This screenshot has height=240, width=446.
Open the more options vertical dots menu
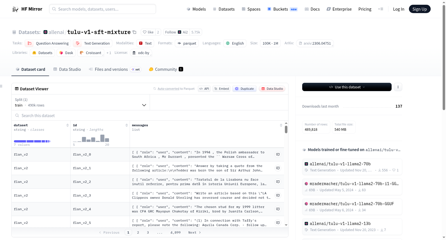(x=398, y=87)
